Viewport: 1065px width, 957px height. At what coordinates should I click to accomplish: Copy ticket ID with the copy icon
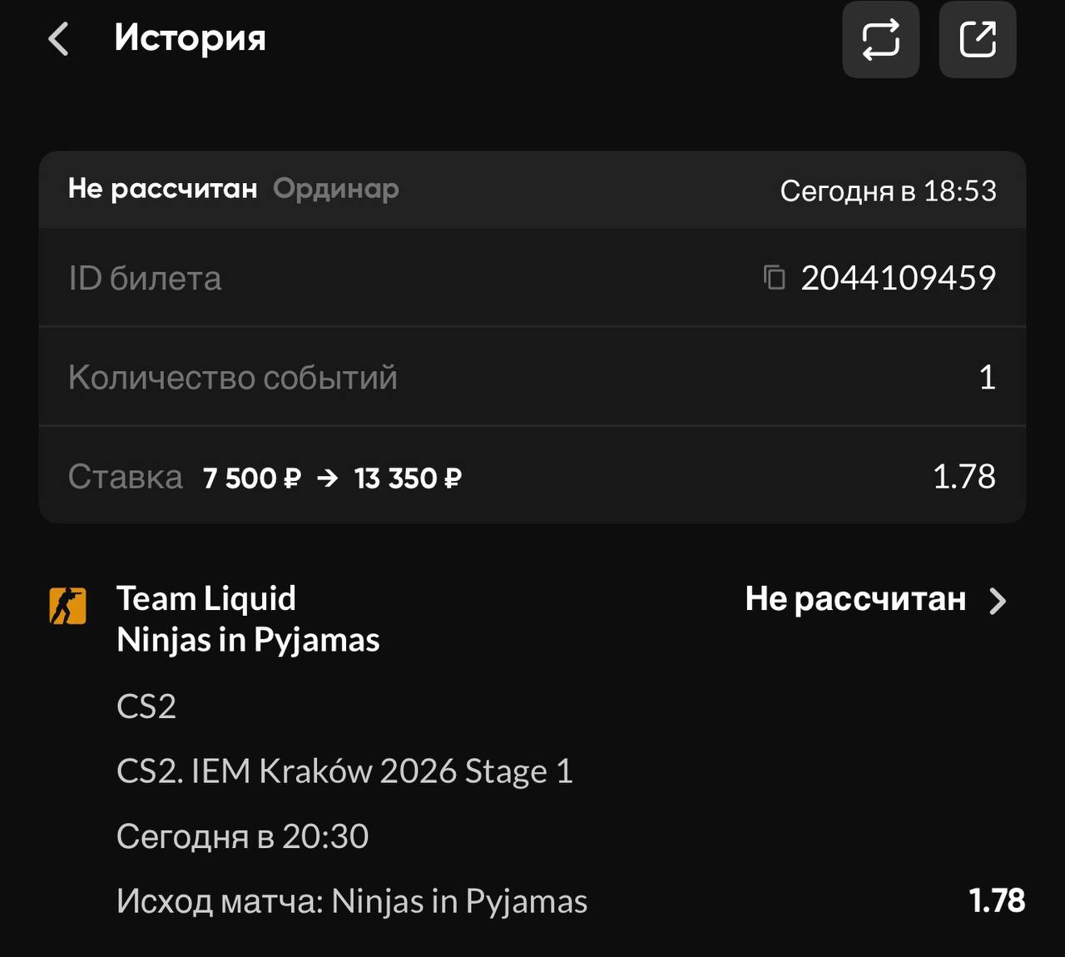click(x=775, y=277)
